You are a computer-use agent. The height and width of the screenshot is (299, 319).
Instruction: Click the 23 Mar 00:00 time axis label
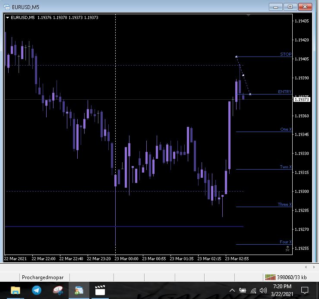pos(126,259)
